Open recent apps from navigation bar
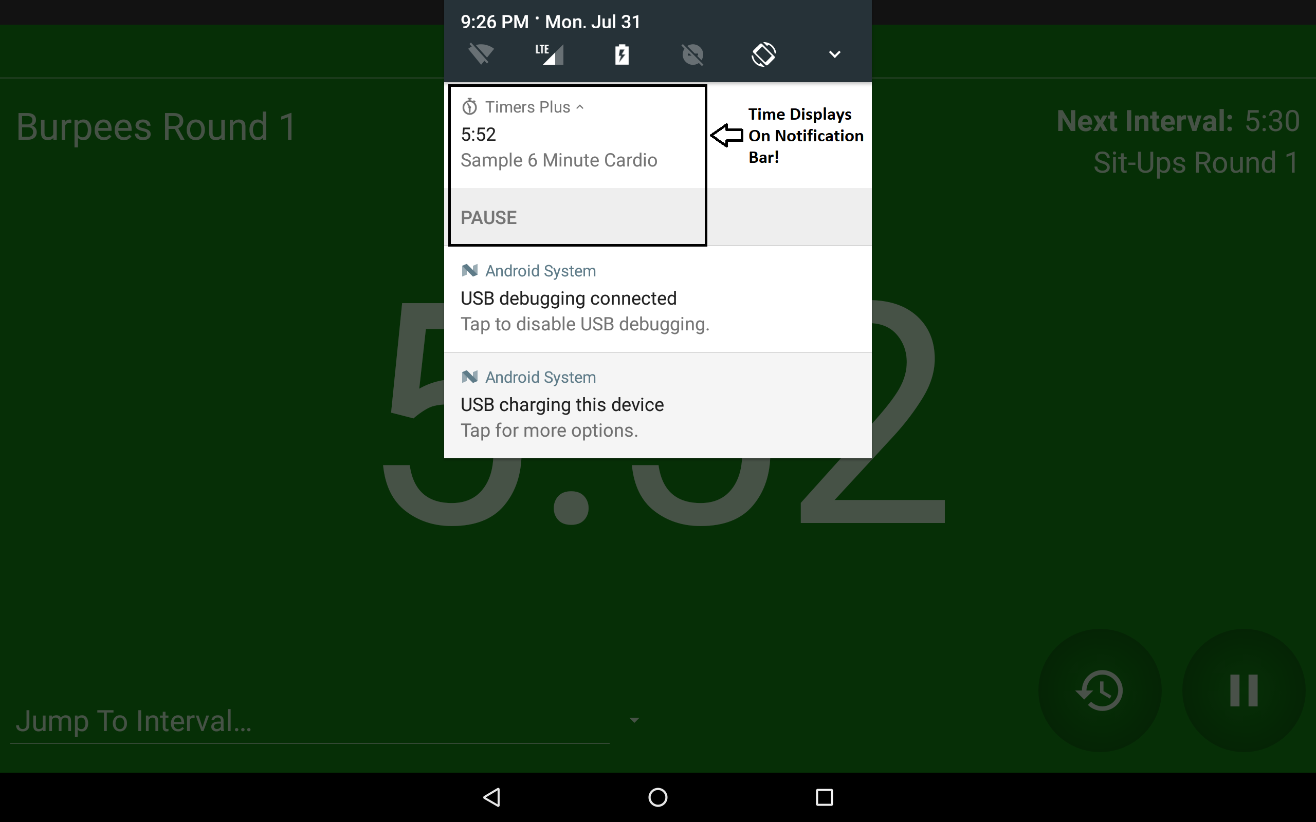1316x822 pixels. [824, 797]
